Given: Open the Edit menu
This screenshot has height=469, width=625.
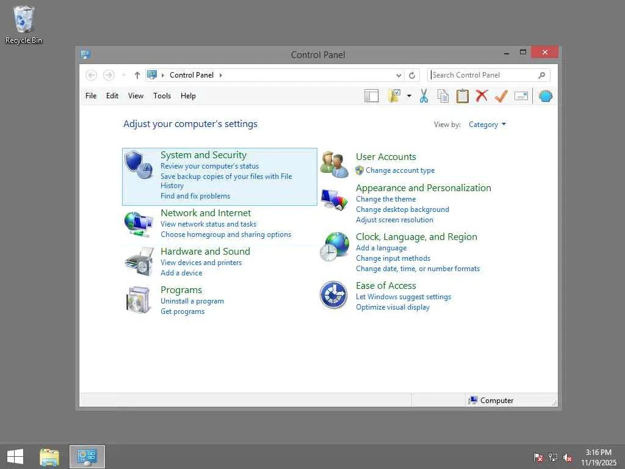Looking at the screenshot, I should [112, 96].
